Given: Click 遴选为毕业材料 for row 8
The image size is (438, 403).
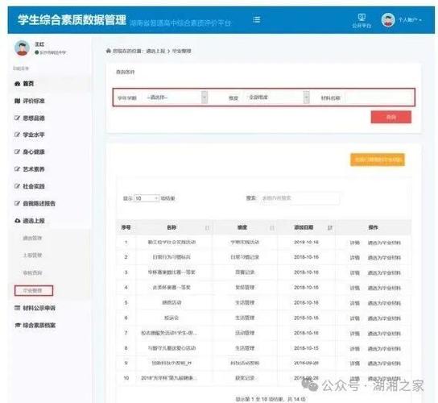Looking at the screenshot, I should (384, 348).
